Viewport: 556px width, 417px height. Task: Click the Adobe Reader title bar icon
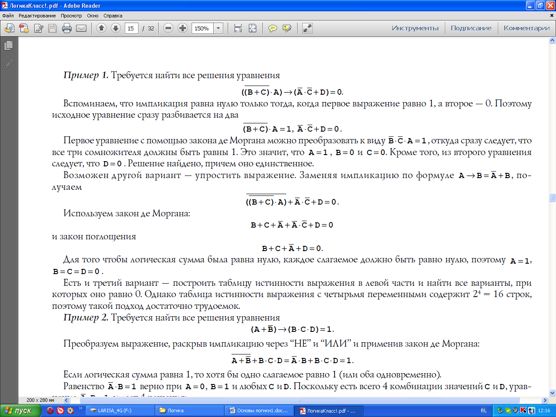tap(5, 6)
